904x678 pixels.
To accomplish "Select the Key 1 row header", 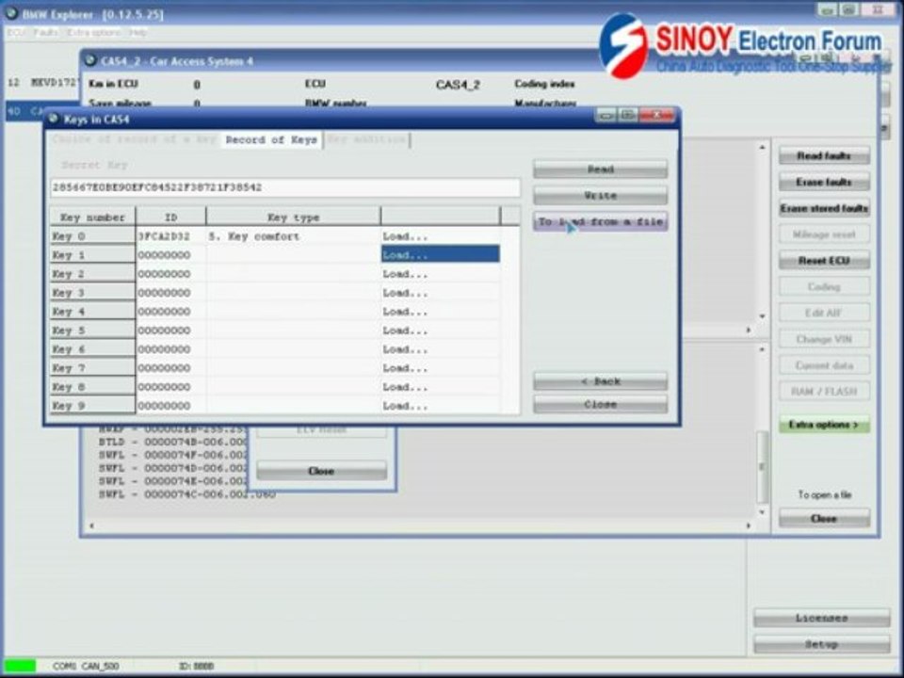I will (x=92, y=255).
